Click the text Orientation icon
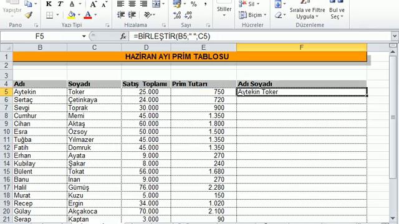The height and width of the screenshot is (224, 399). click(148, 15)
